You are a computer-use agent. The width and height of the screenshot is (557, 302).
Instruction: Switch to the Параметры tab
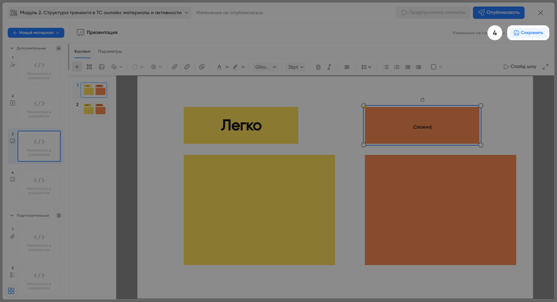tap(110, 51)
